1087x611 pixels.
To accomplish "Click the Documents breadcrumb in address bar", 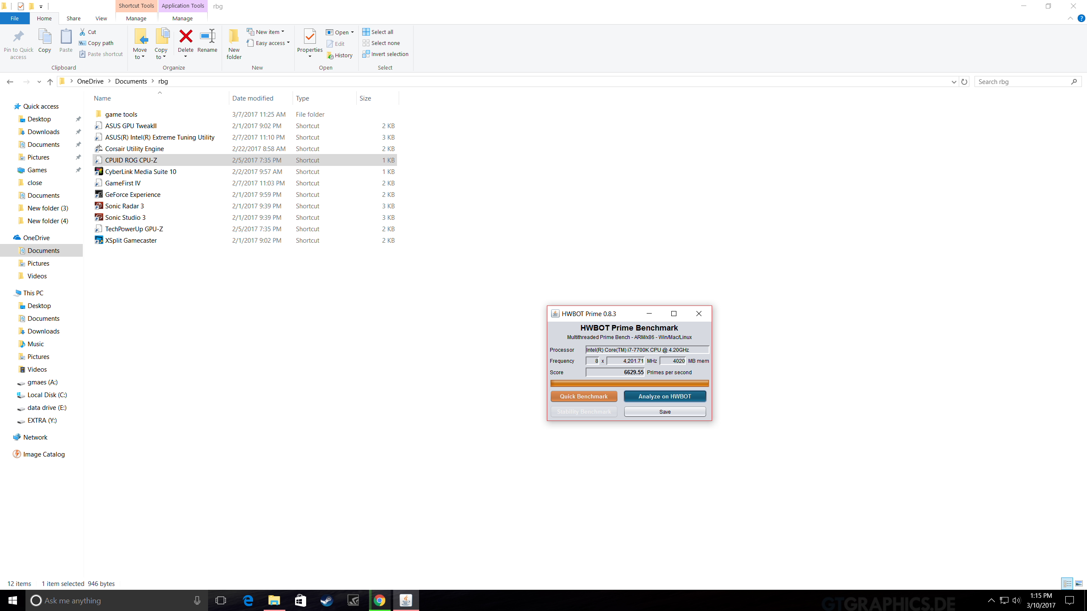I will point(131,81).
